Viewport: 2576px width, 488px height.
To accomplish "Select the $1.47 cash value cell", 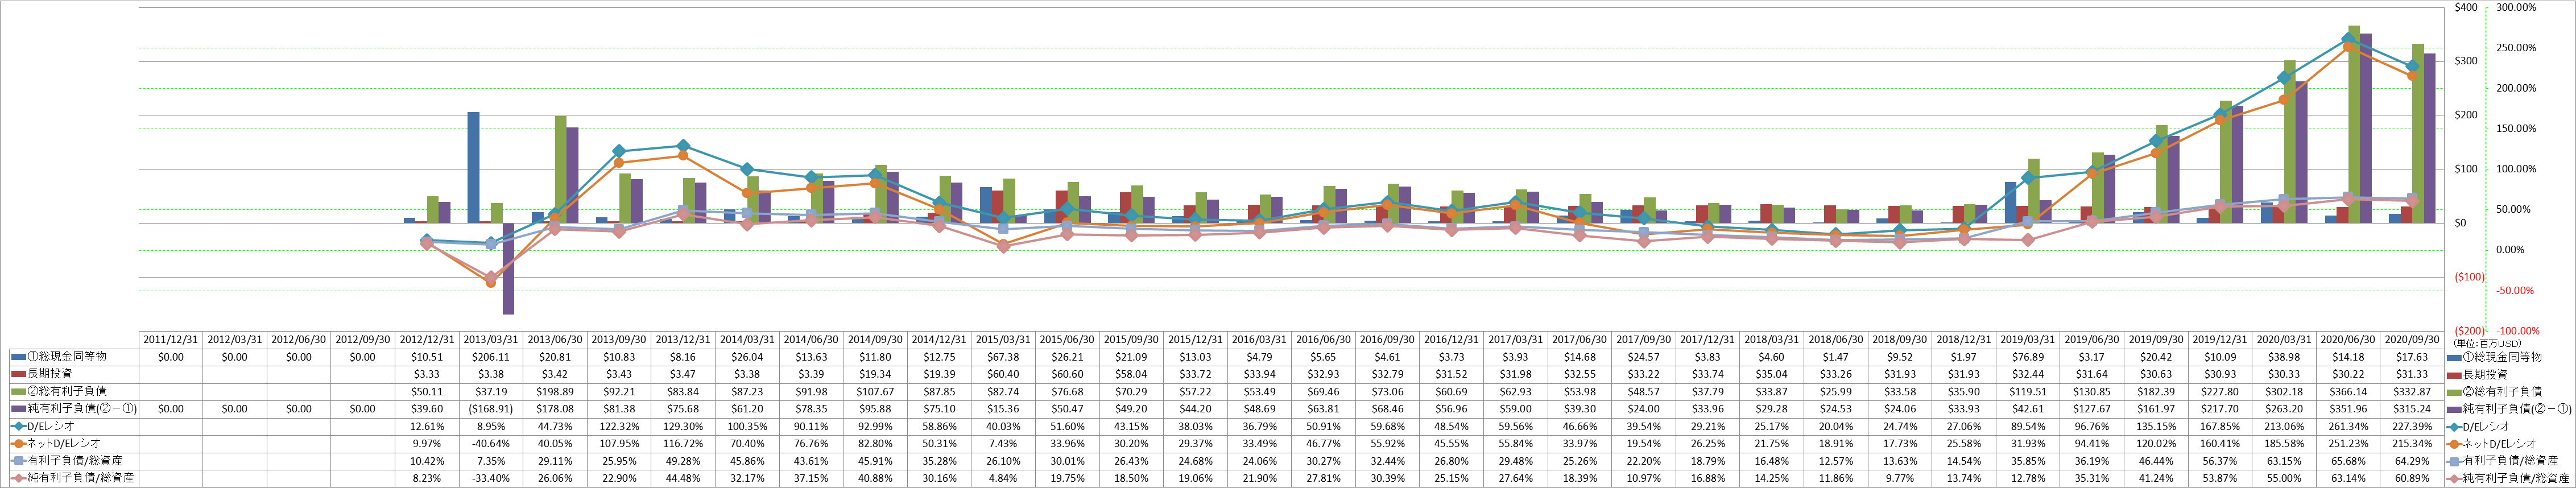I will pyautogui.click(x=1835, y=356).
